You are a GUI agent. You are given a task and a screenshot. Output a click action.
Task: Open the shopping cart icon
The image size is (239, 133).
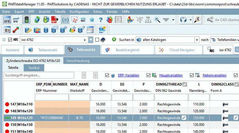(16, 20)
